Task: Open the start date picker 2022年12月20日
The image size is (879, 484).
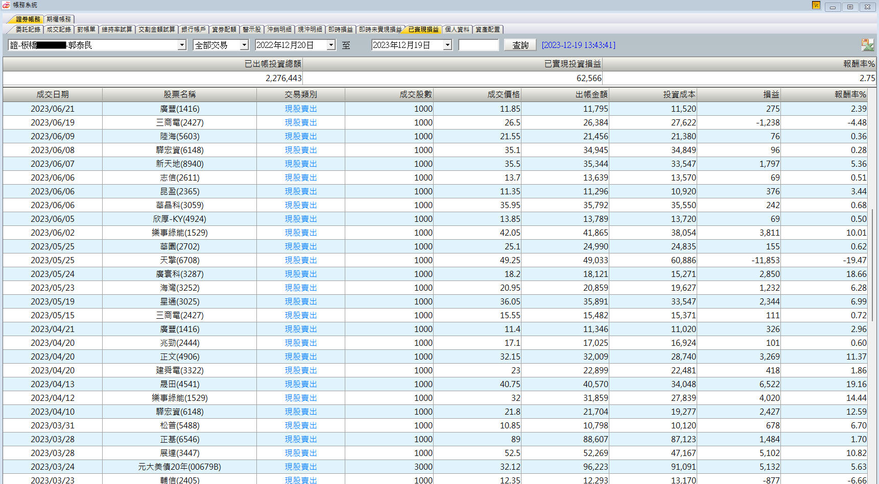Action: pos(331,45)
